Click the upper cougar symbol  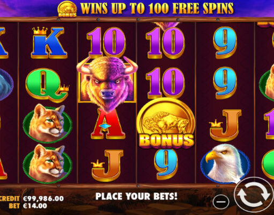tap(48, 123)
